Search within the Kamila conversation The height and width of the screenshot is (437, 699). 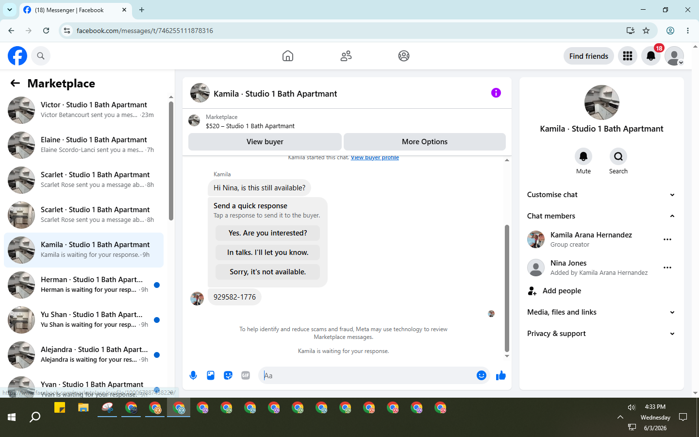coord(618,156)
